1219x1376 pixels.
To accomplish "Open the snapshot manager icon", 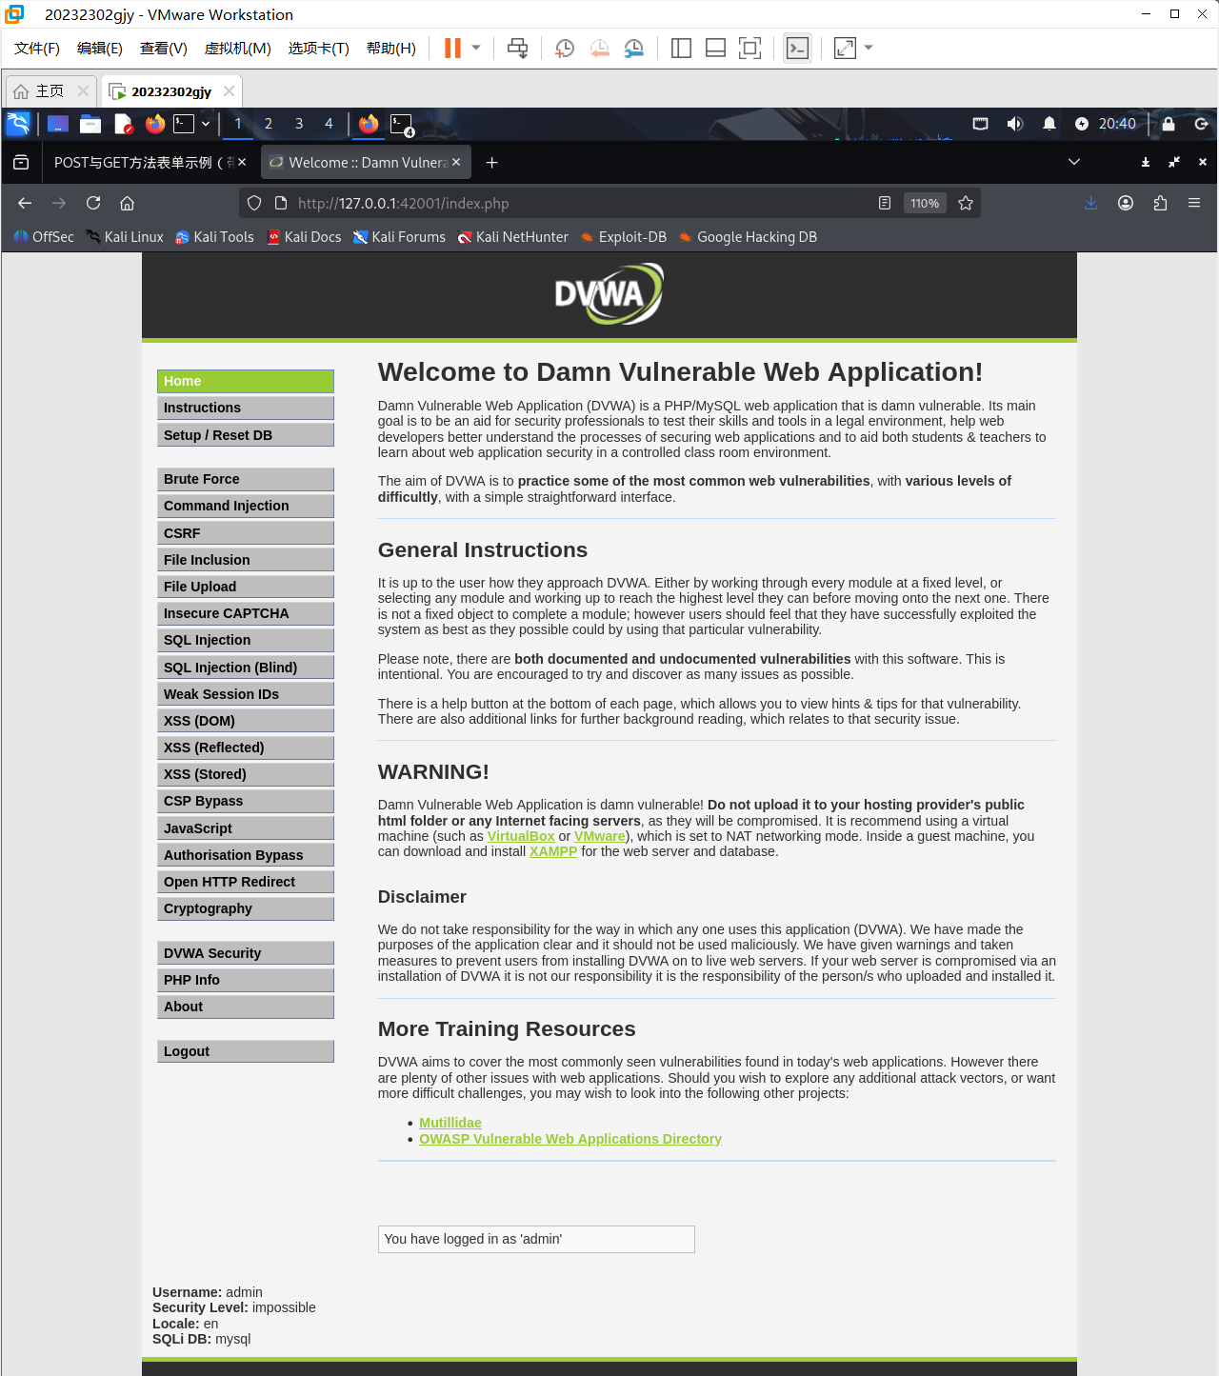I will pyautogui.click(x=633, y=49).
